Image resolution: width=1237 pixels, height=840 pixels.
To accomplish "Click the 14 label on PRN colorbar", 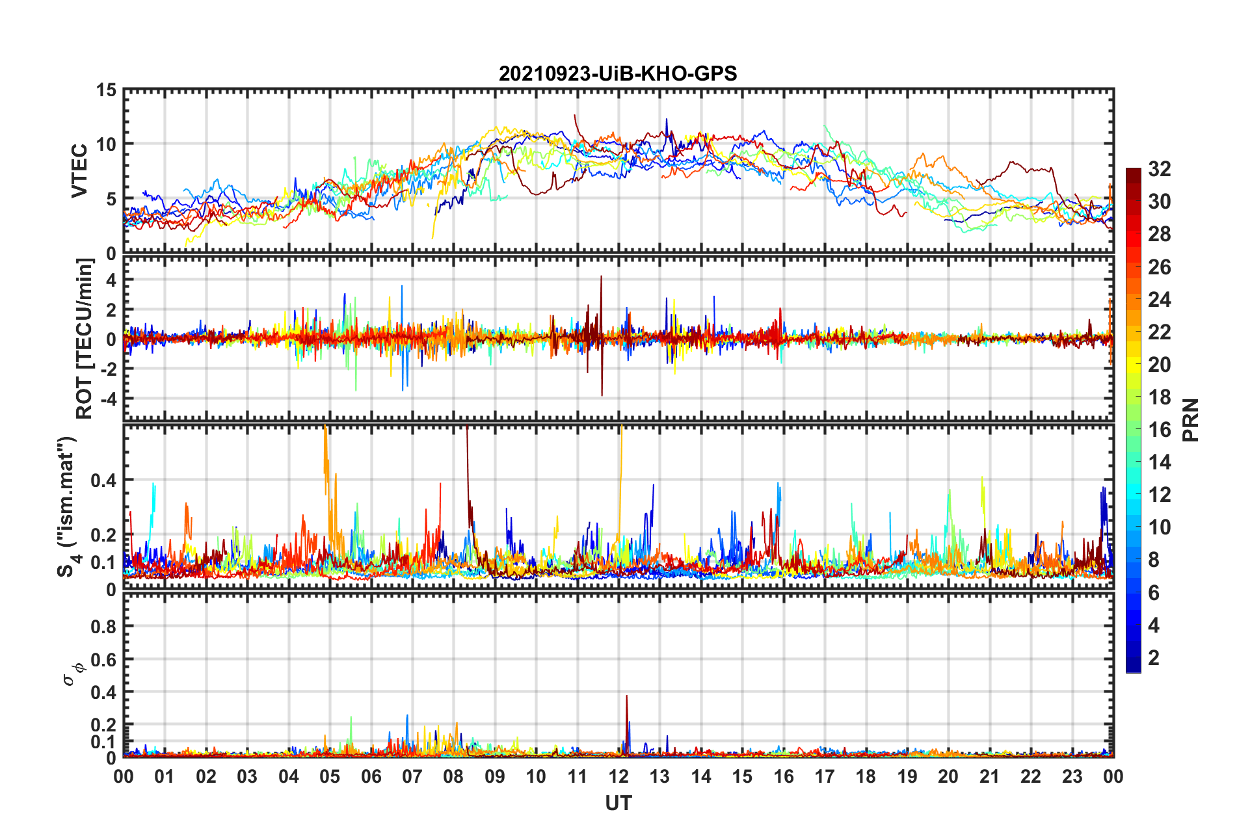I will pyautogui.click(x=1160, y=462).
